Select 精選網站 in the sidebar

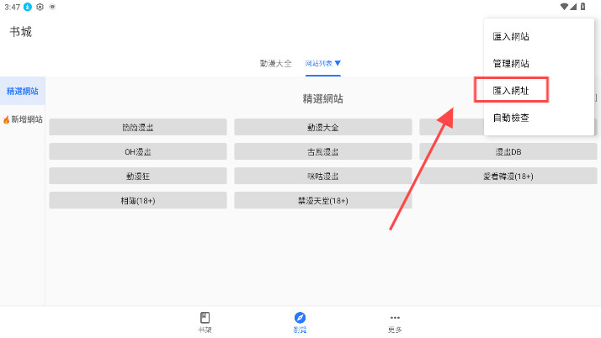pos(23,91)
